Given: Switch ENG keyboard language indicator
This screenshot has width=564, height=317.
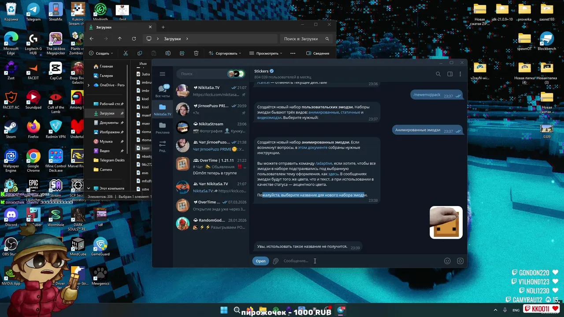Looking at the screenshot, I should pos(516,310).
